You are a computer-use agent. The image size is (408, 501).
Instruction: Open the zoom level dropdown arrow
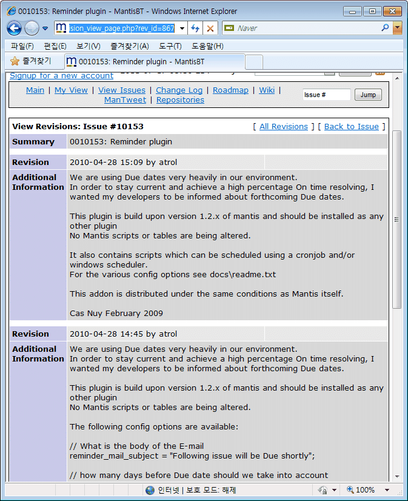coord(387,490)
